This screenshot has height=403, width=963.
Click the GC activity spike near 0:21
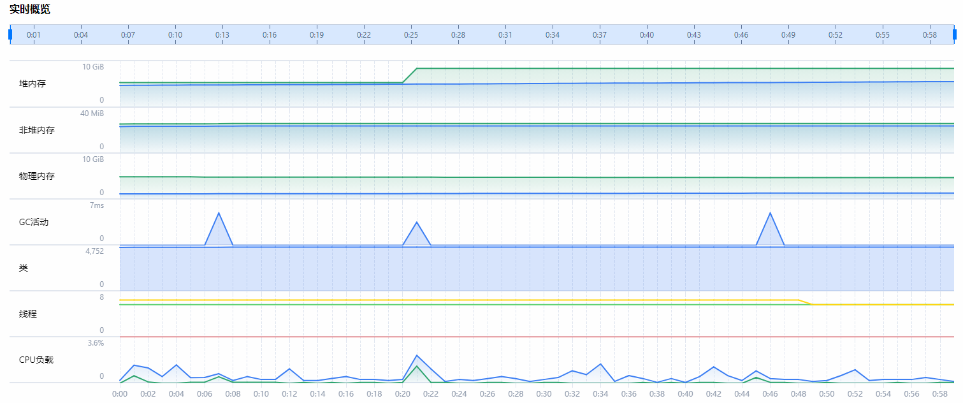(x=416, y=222)
